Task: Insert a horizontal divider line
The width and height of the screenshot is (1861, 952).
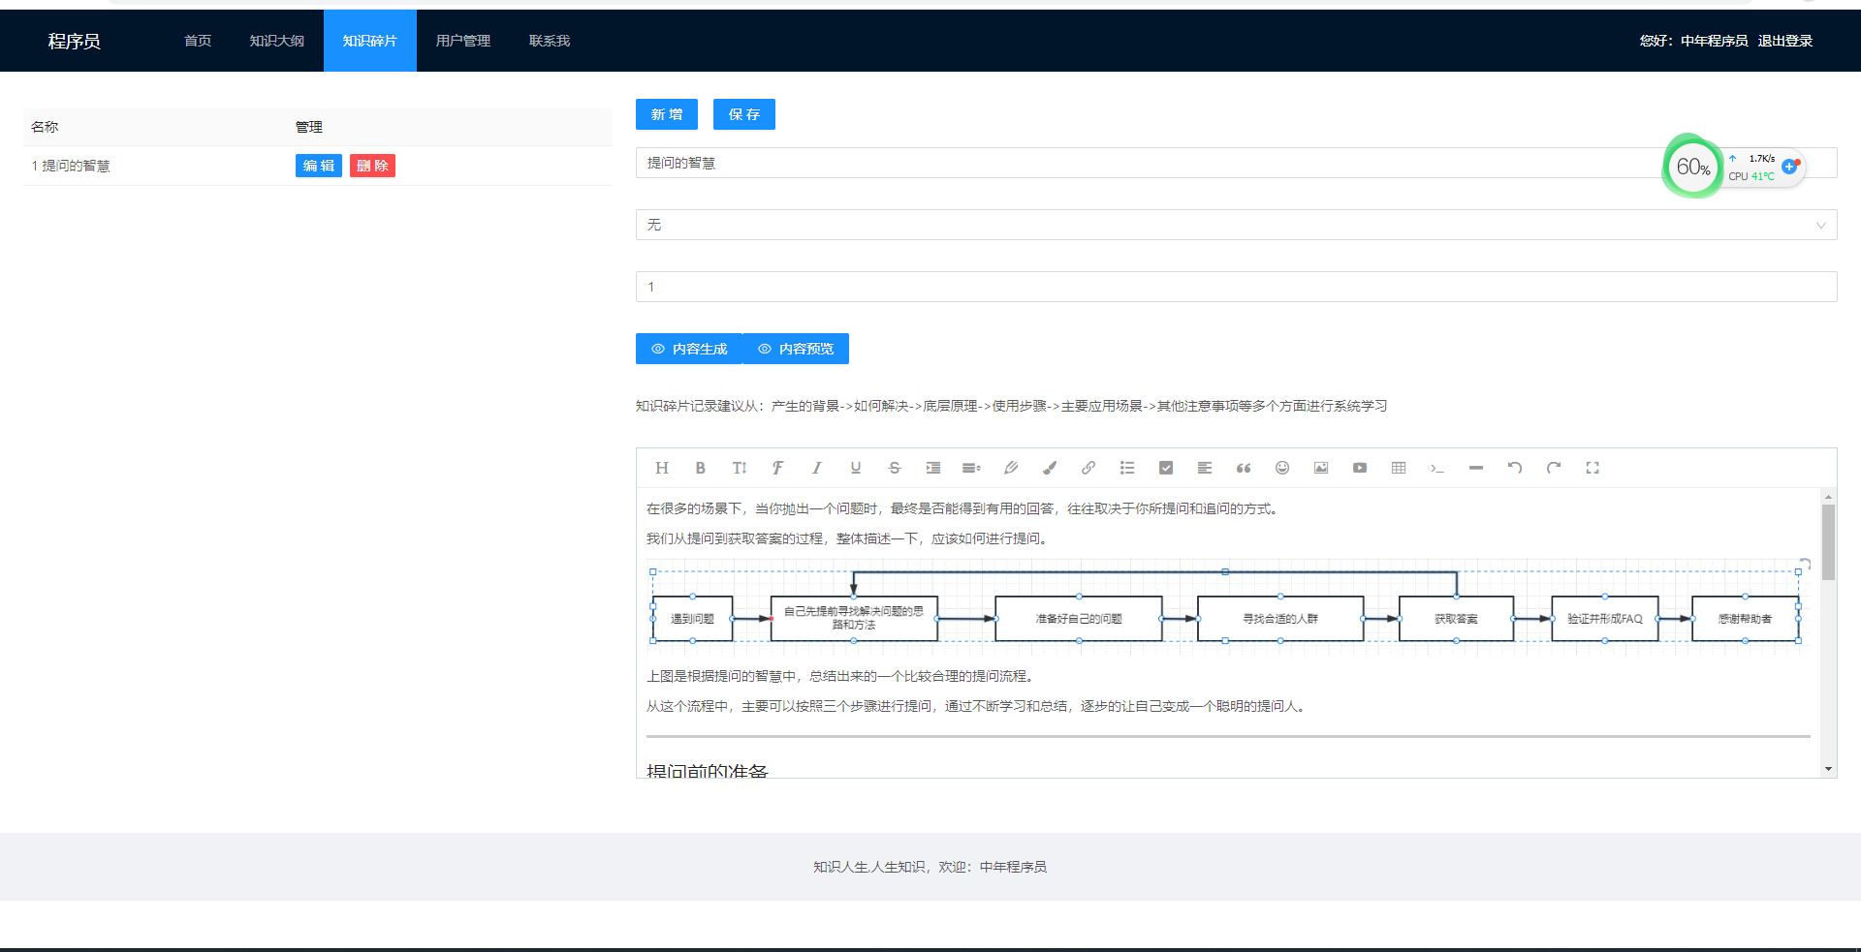Action: coord(1476,468)
